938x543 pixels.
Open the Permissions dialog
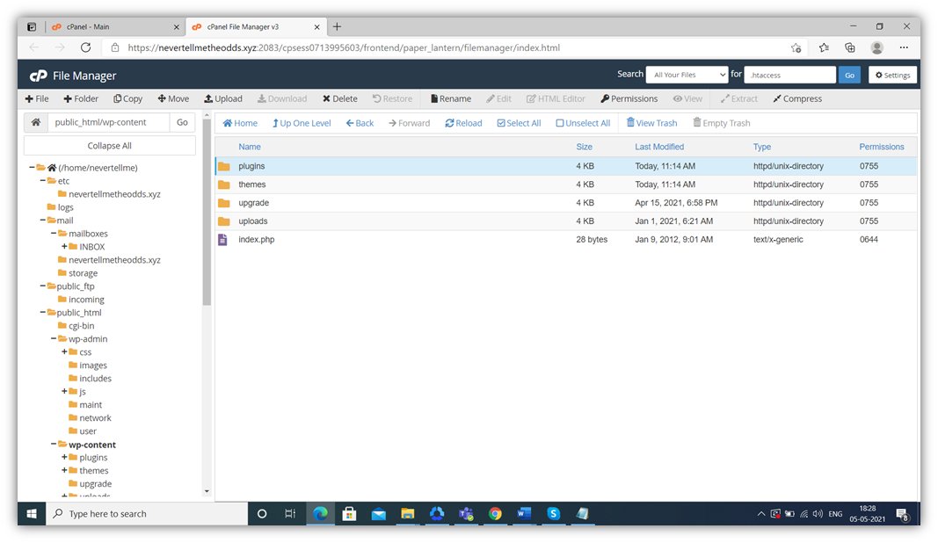click(629, 98)
